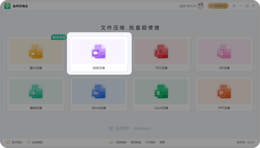Screen dimensions: 260x148
Task: Click the user avatar icon
Action: (201, 6)
